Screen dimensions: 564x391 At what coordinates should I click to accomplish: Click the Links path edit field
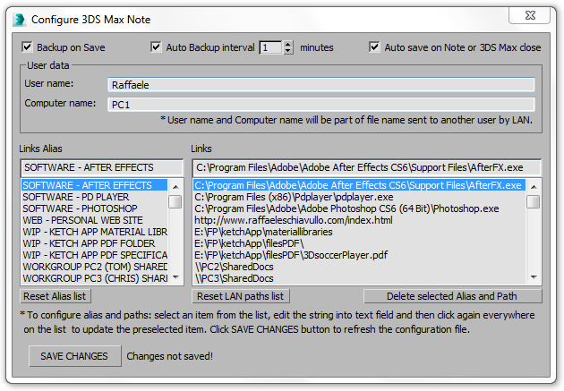pos(366,167)
